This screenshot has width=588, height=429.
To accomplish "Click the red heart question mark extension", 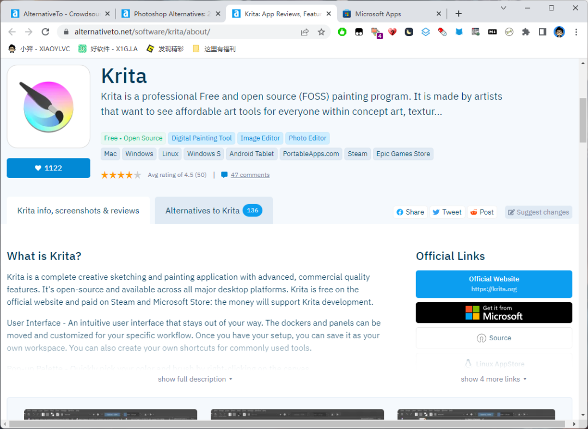I will 392,32.
